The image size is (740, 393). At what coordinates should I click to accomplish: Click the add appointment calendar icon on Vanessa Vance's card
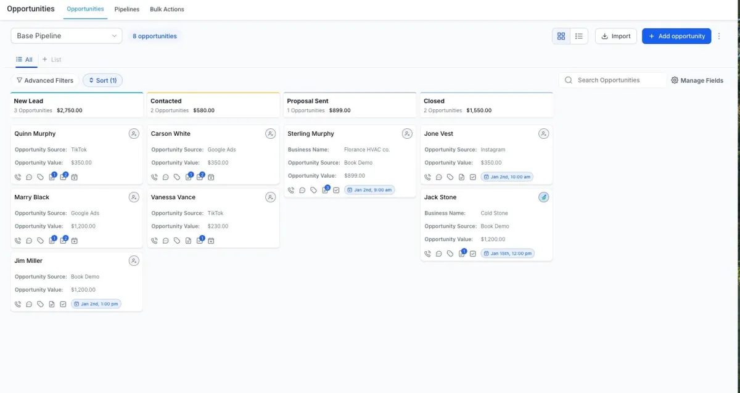point(211,241)
